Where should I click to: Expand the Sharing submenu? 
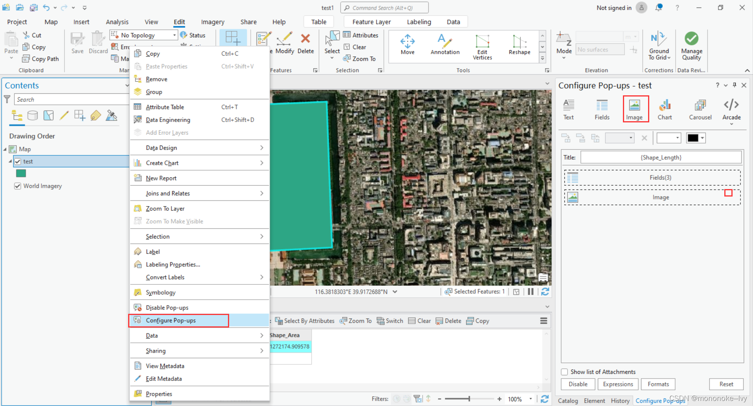[199, 350]
